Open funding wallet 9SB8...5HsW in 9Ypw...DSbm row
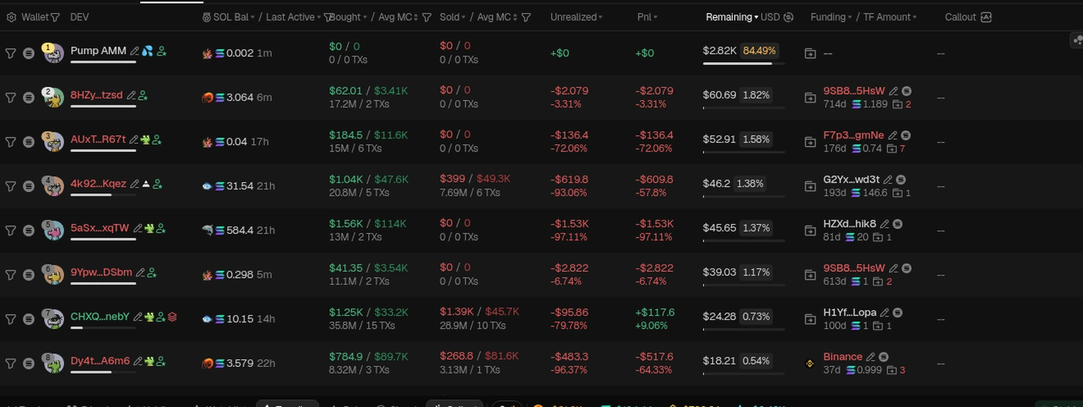Viewport: 1083px width, 407px height. coord(854,268)
